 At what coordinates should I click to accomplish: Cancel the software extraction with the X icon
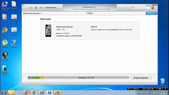pos(109,9)
